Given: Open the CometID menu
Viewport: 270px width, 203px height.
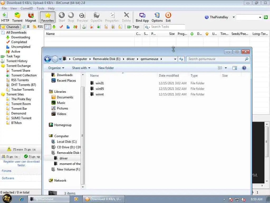Looking at the screenshot, I should click(27, 8).
